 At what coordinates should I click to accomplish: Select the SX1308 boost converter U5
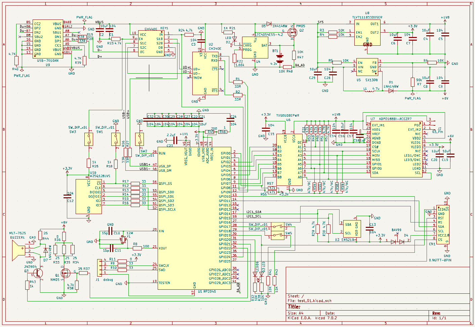367,67
